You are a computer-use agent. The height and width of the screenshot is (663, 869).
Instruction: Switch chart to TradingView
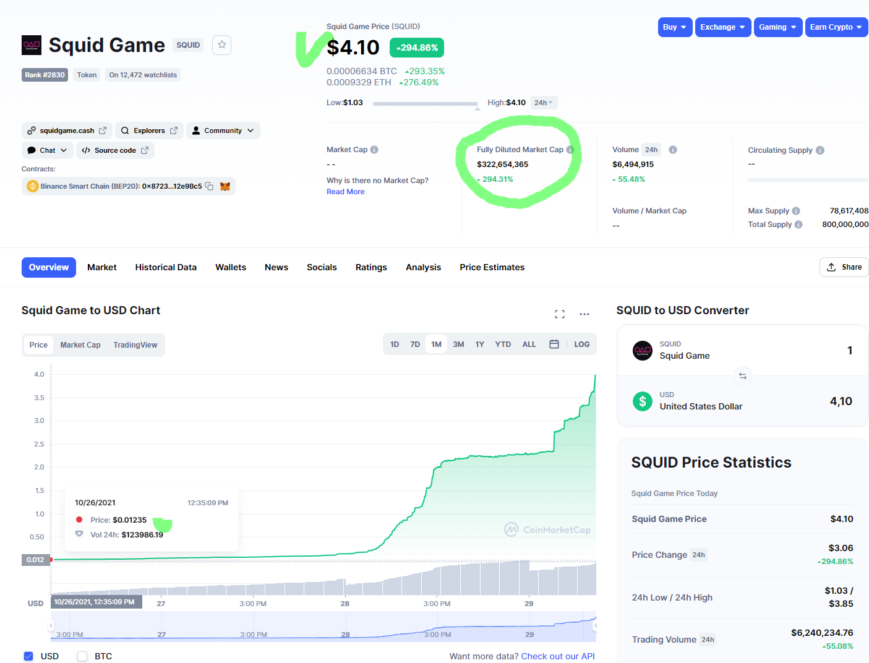(x=135, y=345)
